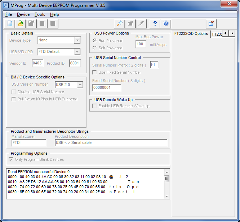This screenshot has height=222, width=240.
Task: Click the magnifier Scan devices icon
Action: pyautogui.click(x=120, y=24)
